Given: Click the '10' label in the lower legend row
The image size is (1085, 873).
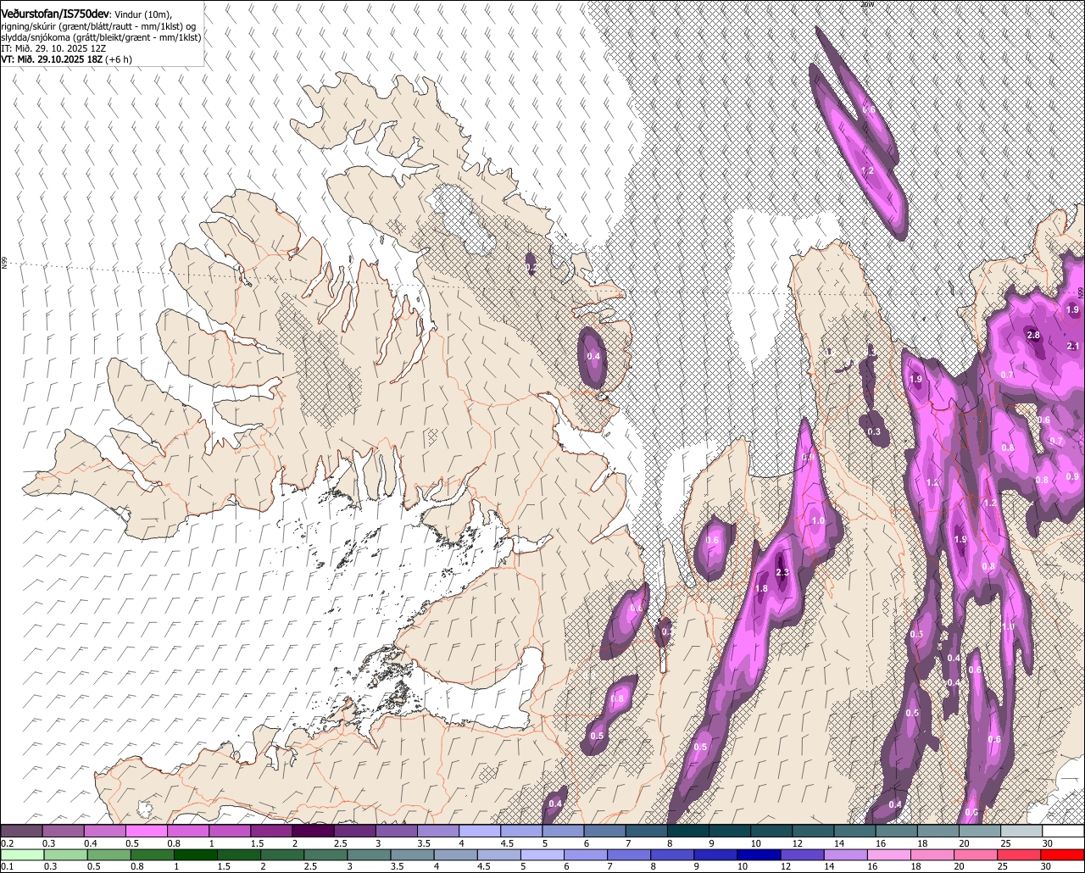Looking at the screenshot, I should [743, 866].
